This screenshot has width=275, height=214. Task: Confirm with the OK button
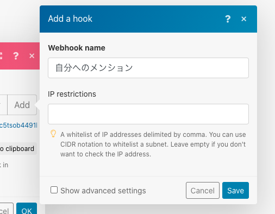point(27,209)
